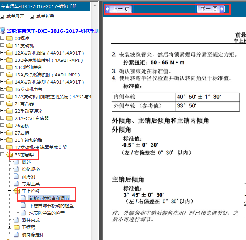The height and width of the screenshot is (240, 246).
Task: Expand the 23A-CVT变速器 folder
Action: point(2,118)
